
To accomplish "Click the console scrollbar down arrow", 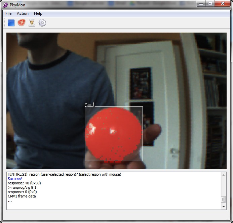I will point(223,207).
